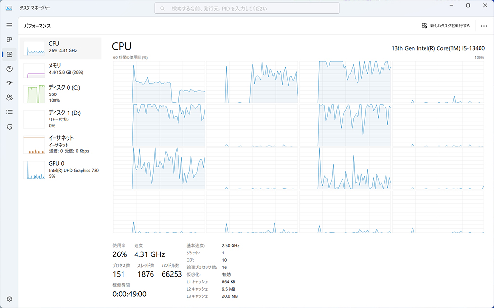
Task: Open the hamburger navigation menu
Action: coord(9,25)
